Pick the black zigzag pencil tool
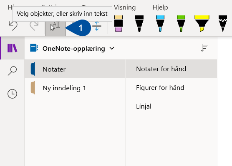The height and width of the screenshot is (166, 232). click(223, 24)
